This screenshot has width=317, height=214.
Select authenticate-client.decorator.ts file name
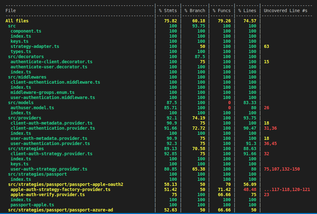click(52, 62)
